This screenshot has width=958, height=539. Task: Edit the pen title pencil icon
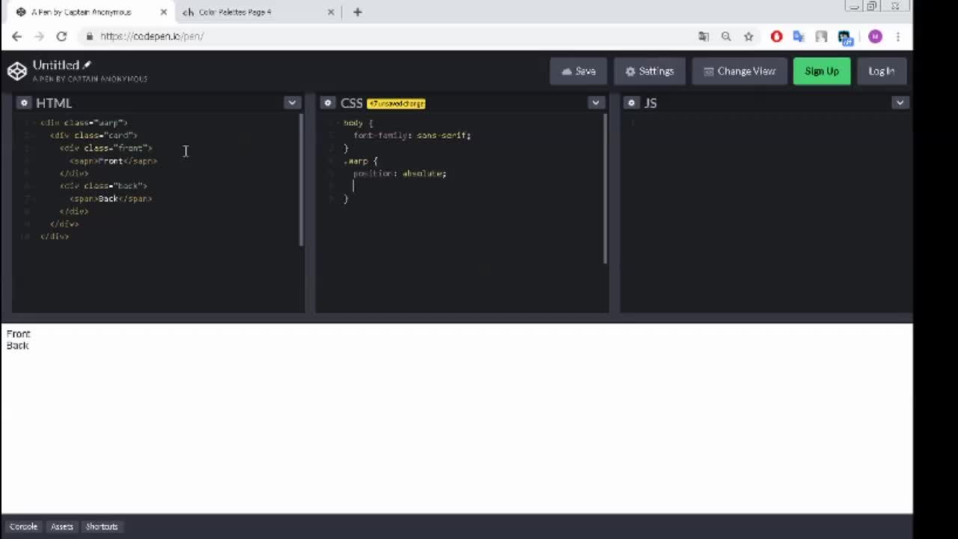[x=87, y=65]
